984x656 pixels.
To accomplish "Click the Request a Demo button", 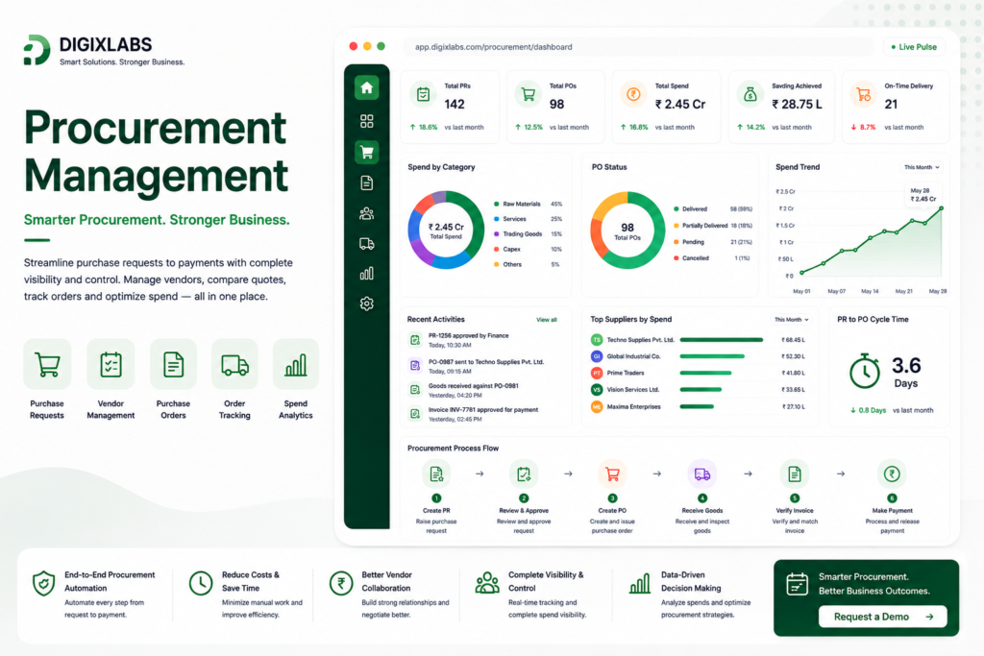I will pyautogui.click(x=882, y=617).
